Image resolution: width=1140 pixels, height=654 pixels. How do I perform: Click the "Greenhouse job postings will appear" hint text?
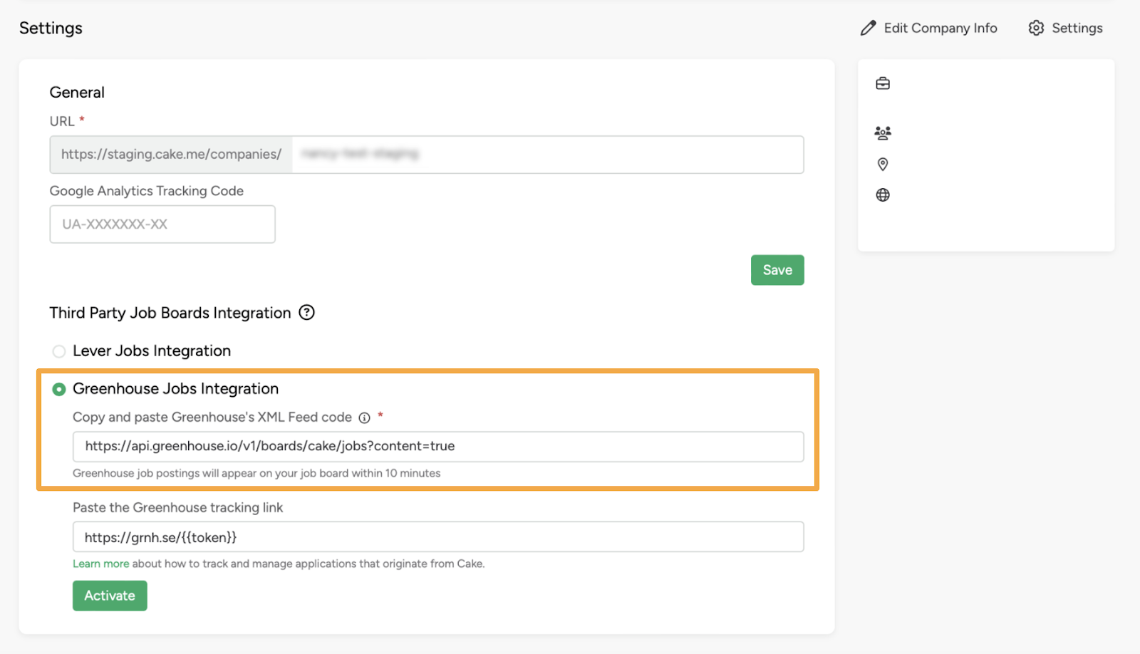click(x=256, y=473)
